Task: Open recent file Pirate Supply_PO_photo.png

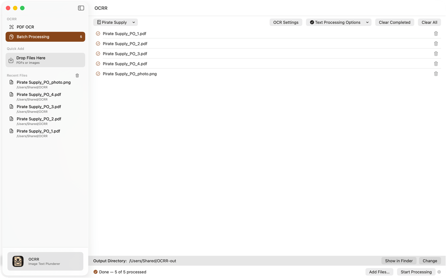Action: (45, 85)
